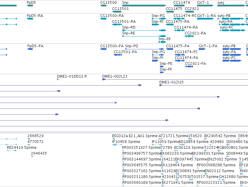Select EST RP003144697.5prime
The image size is (248, 187).
123,162
